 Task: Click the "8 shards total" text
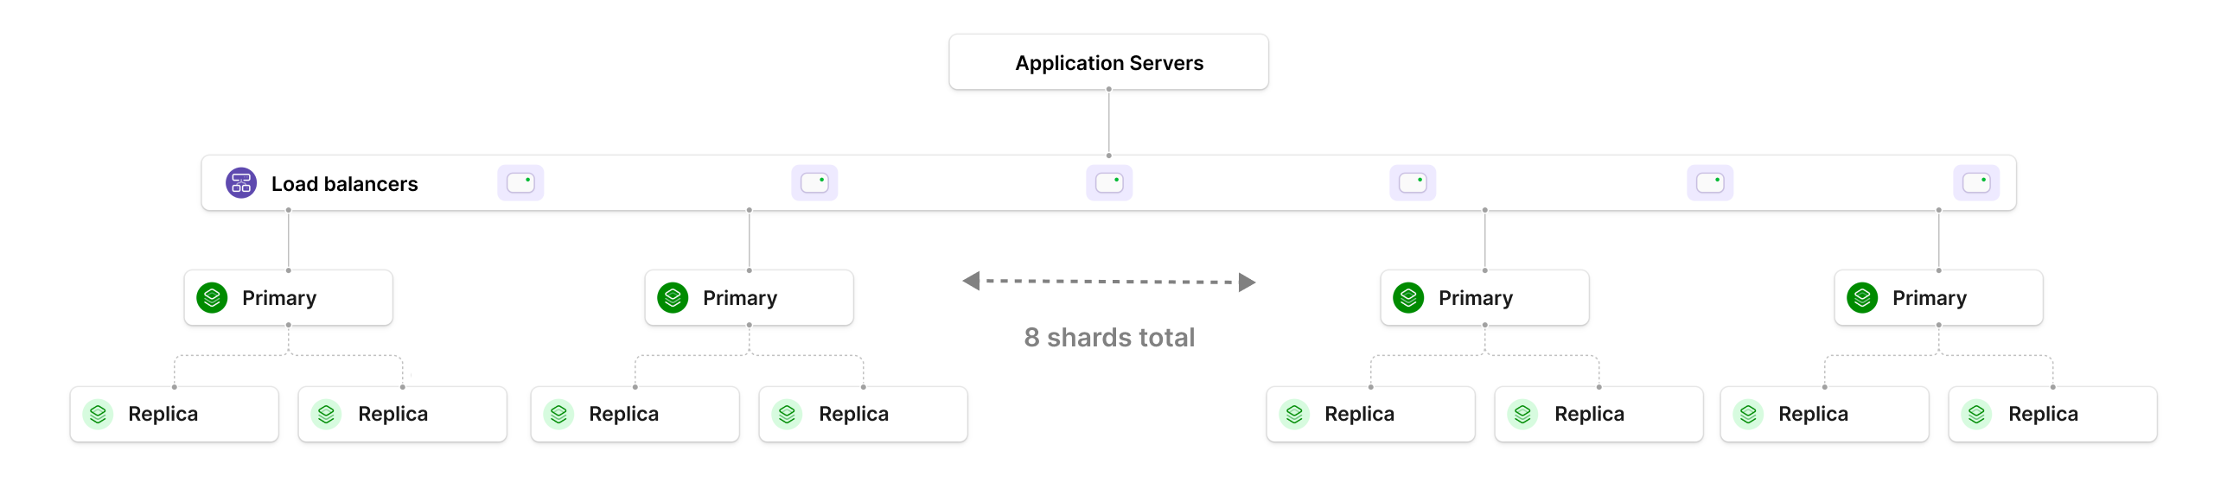pos(1109,338)
